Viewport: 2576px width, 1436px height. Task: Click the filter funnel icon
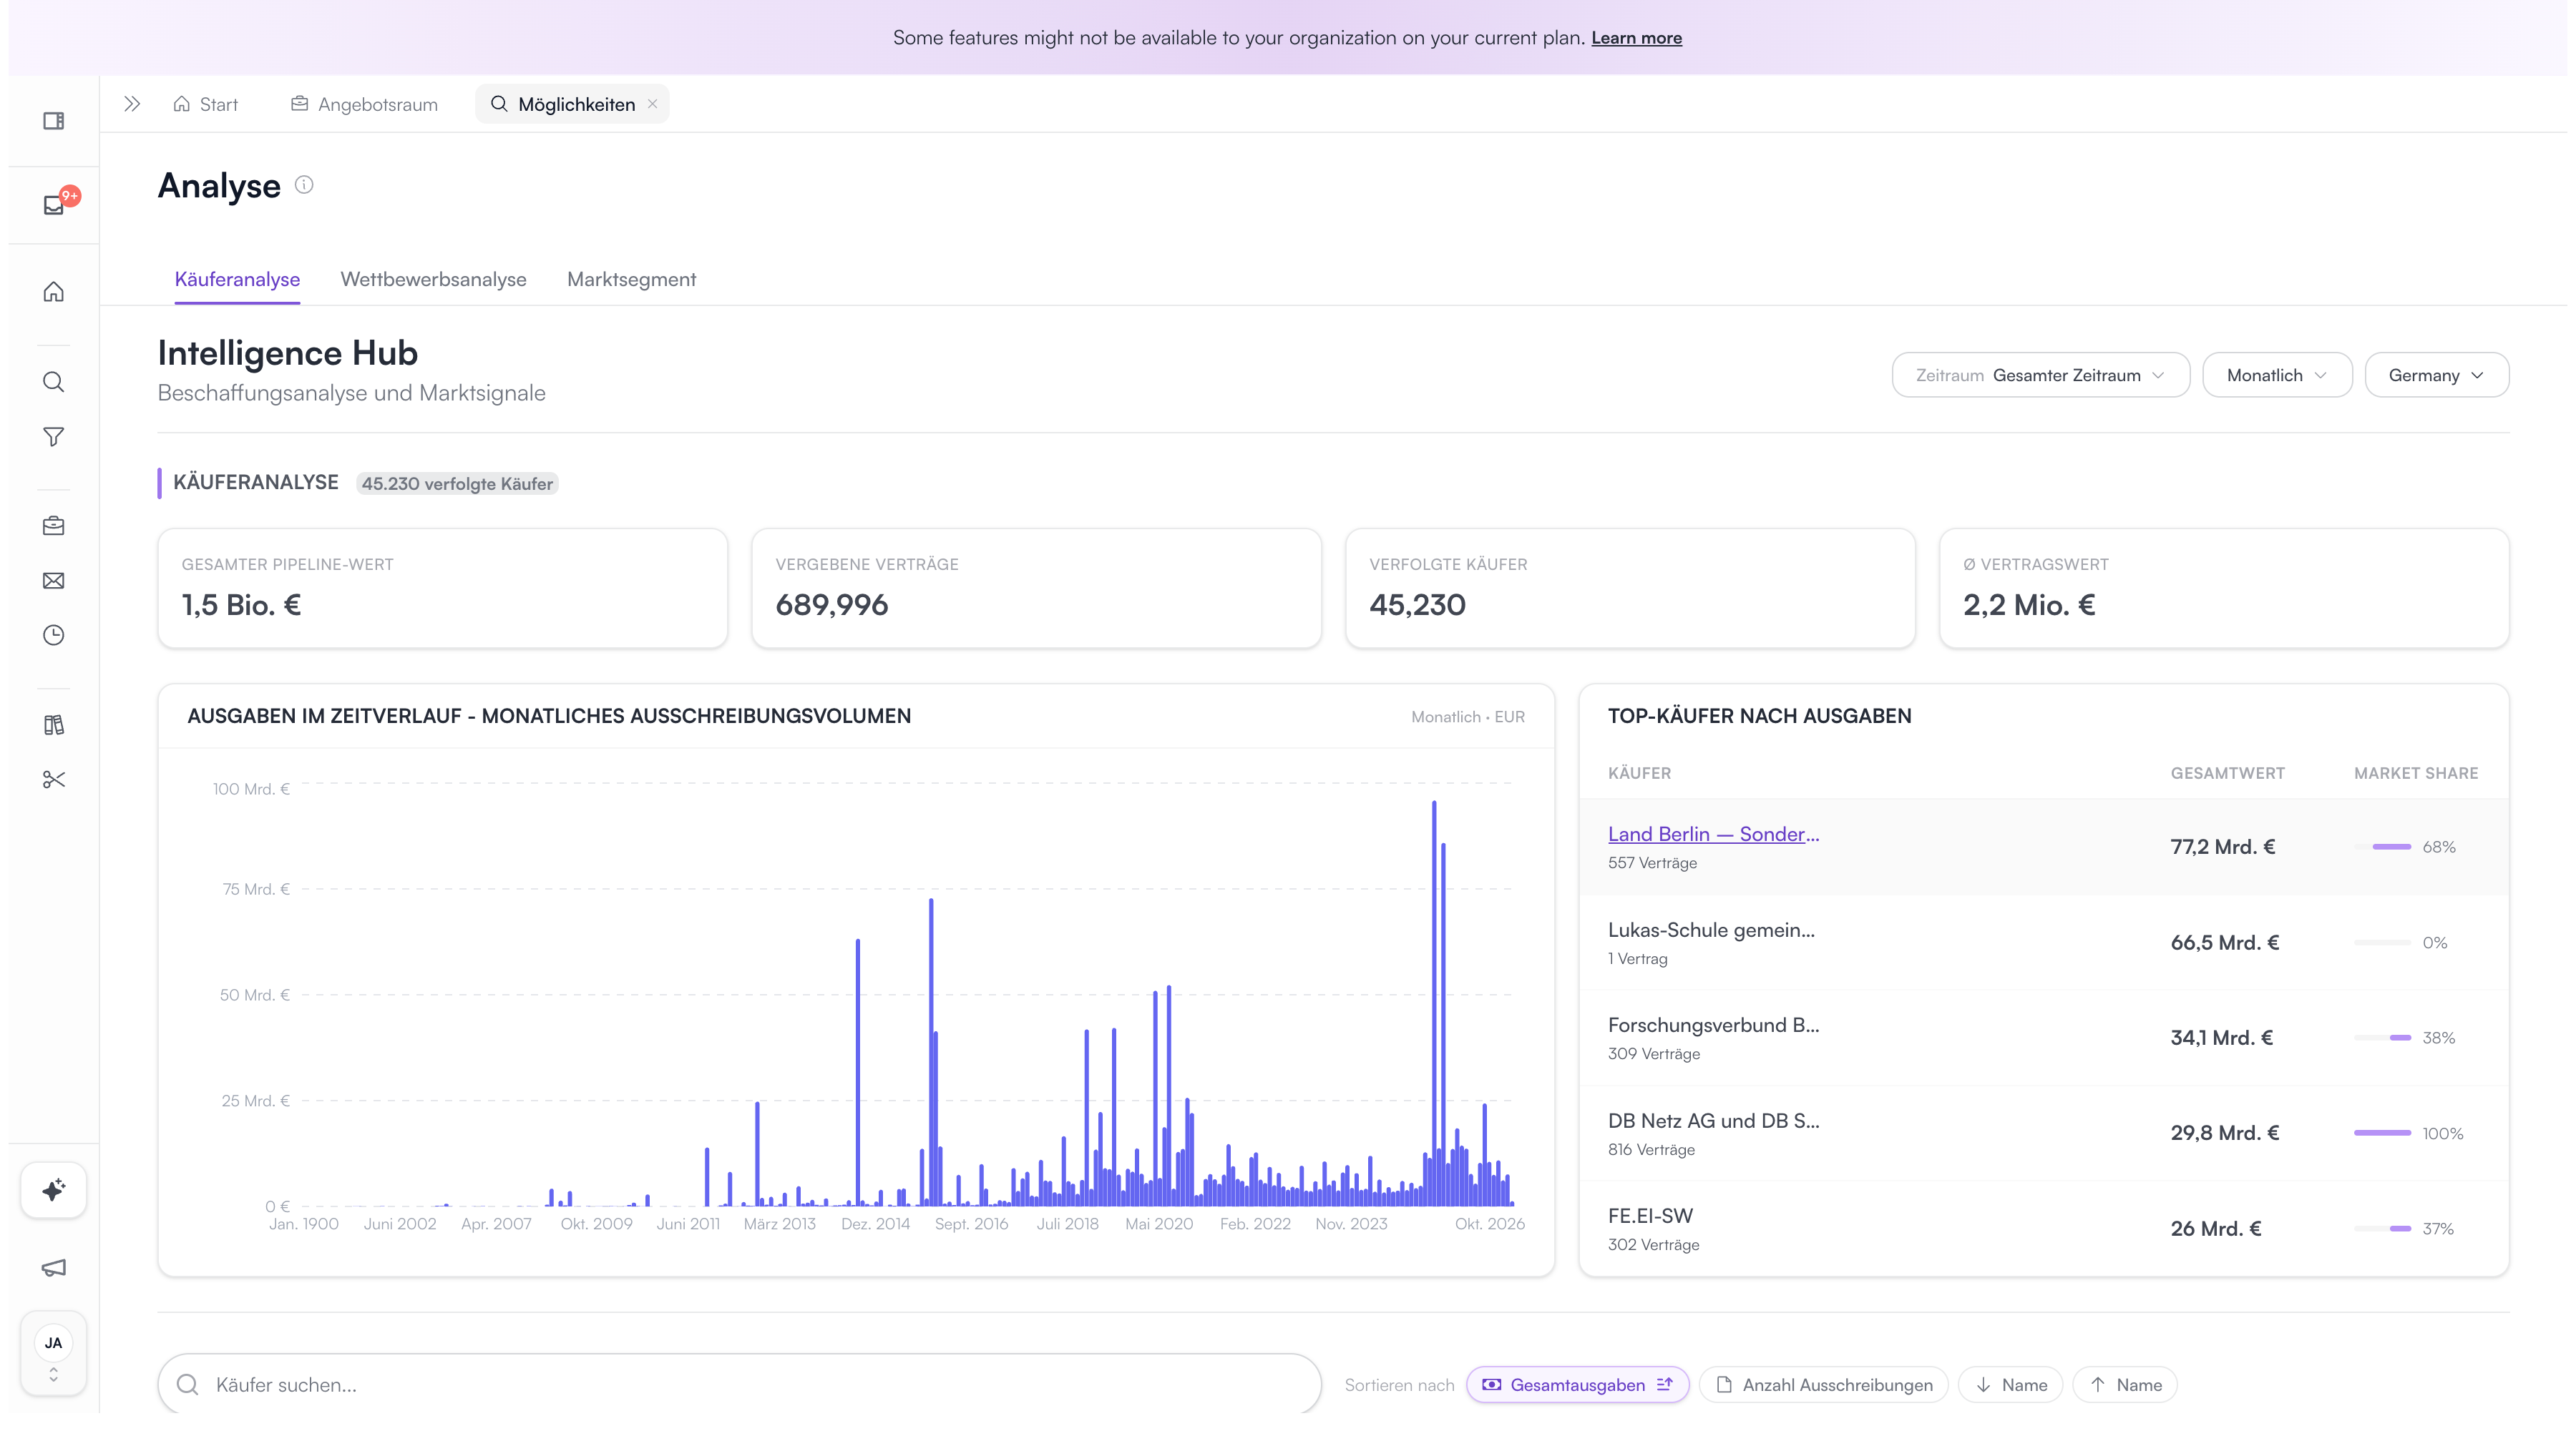pos(54,437)
